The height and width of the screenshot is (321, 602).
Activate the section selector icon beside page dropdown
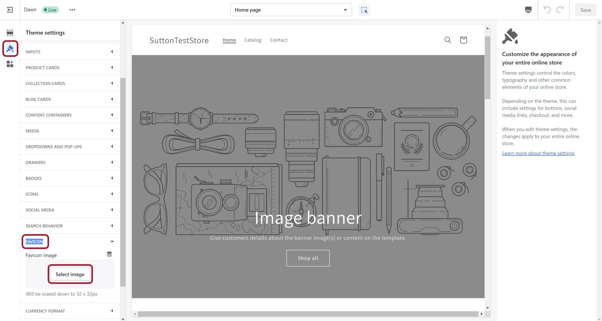(364, 9)
